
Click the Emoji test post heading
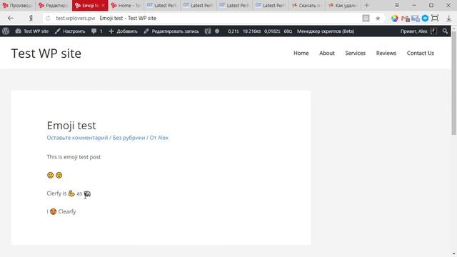pyautogui.click(x=71, y=126)
